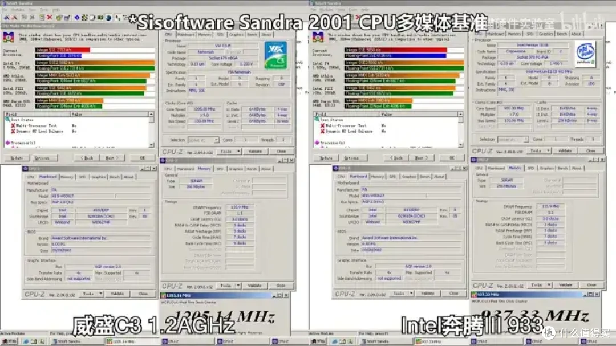Click Update button in left Sandra window
The height and width of the screenshot is (346, 616).
coord(17,158)
